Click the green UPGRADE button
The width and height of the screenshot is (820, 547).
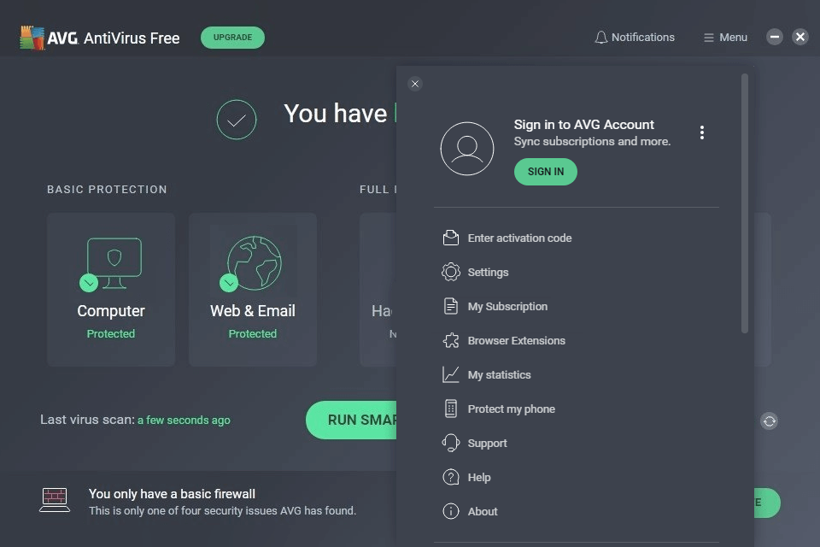pyautogui.click(x=232, y=38)
